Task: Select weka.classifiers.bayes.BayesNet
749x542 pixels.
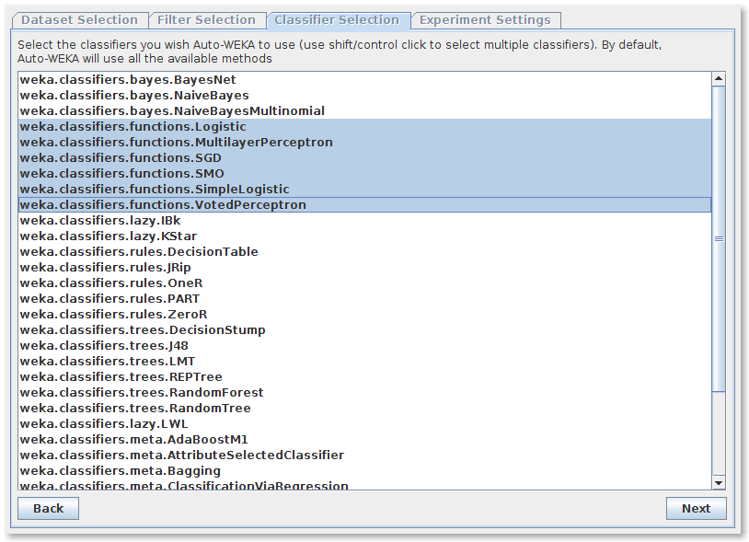Action: (365, 80)
